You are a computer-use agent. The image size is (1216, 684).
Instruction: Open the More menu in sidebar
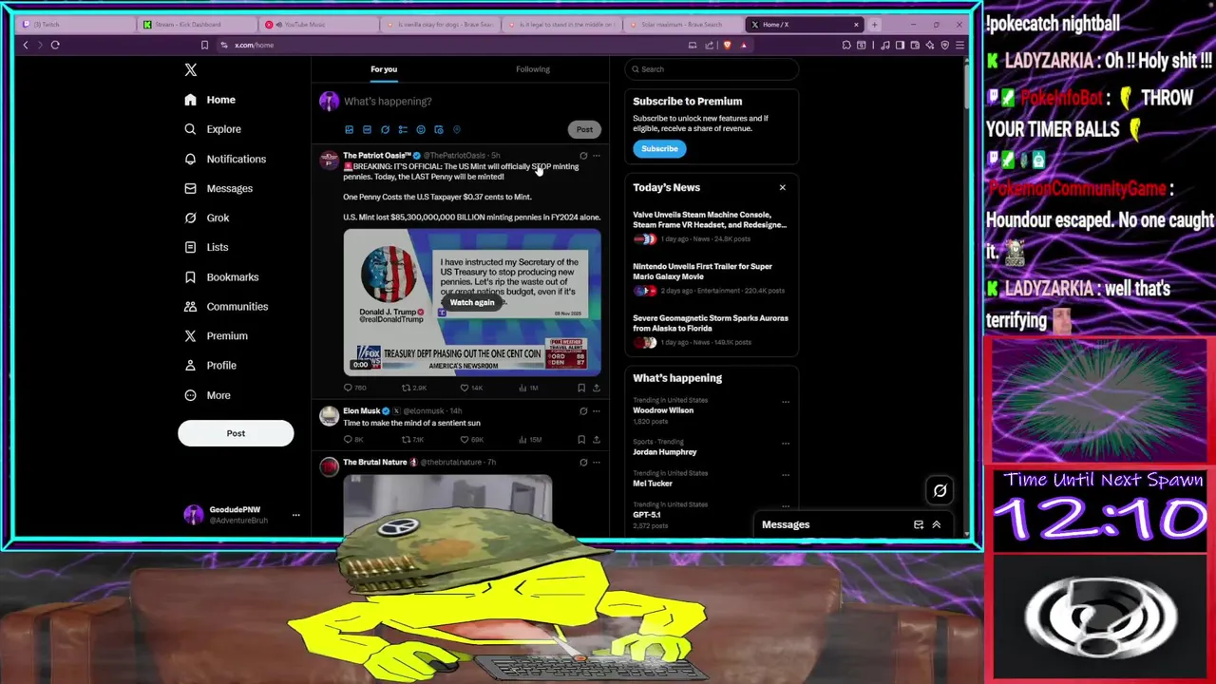[x=207, y=395]
